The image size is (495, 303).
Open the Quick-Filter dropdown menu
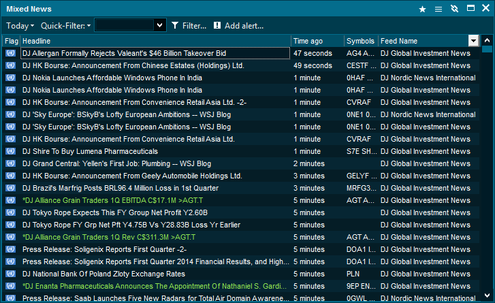[x=65, y=26]
